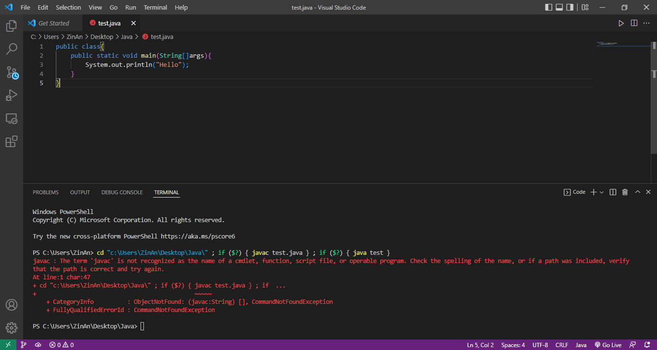Toggle the bottom panel visibility

coord(559,7)
